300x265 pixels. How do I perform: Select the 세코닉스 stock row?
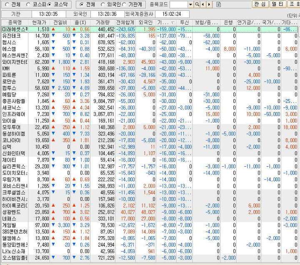coord(150,107)
